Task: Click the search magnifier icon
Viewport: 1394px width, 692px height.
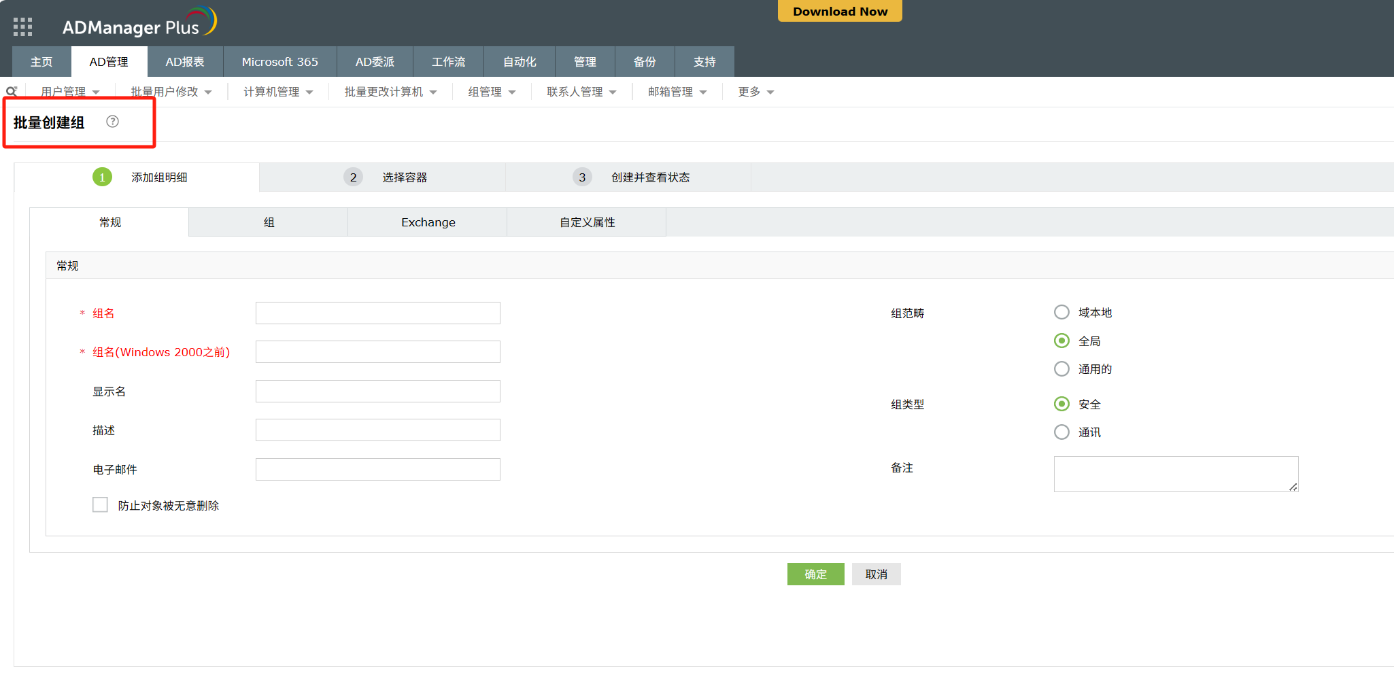Action: [11, 92]
